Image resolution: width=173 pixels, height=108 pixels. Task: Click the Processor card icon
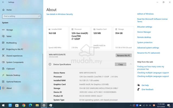[x=72, y=29]
